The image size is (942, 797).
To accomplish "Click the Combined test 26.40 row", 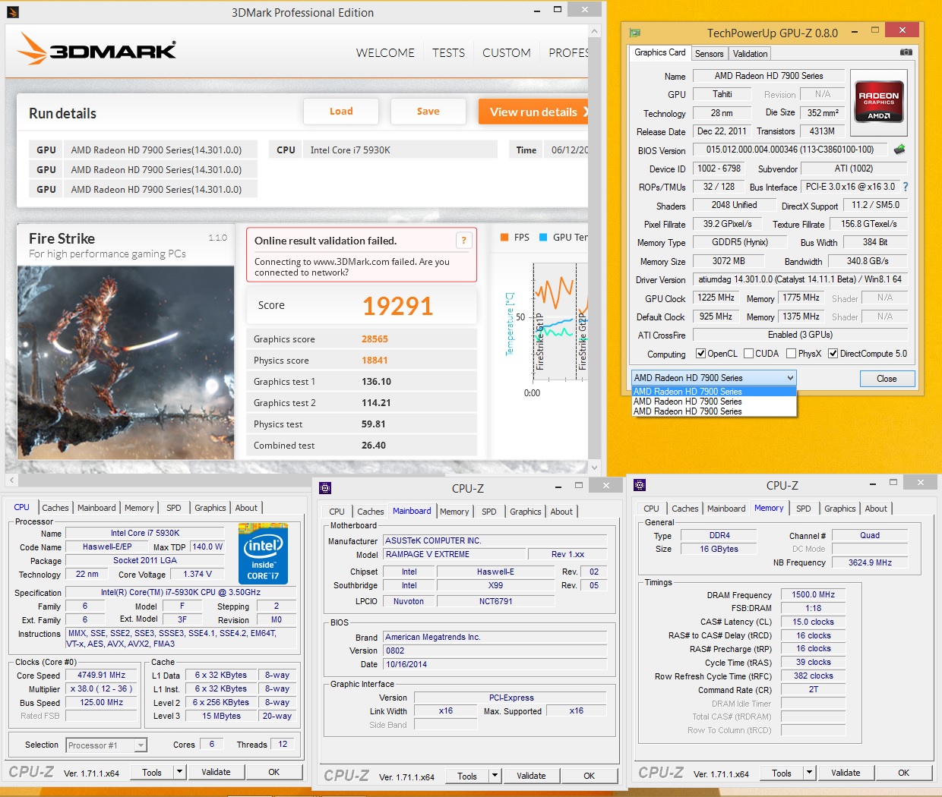I will coord(362,446).
